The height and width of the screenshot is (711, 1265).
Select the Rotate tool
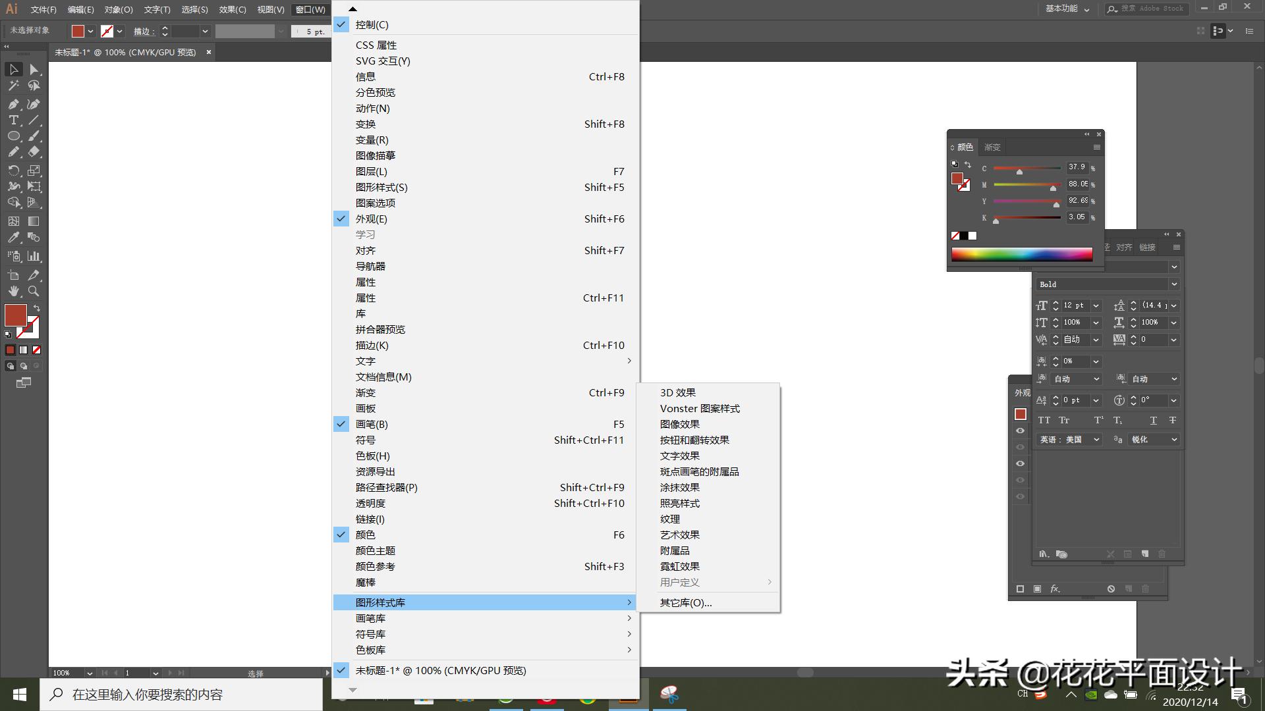[x=13, y=171]
